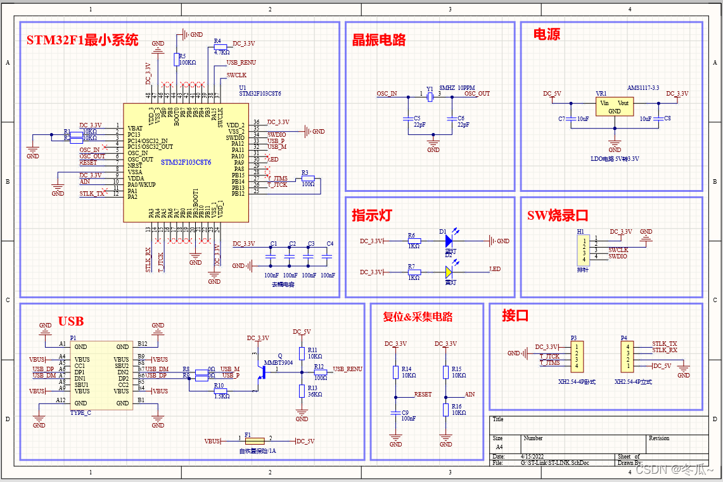This screenshot has width=723, height=482.
Task: Select resistor R8 on USB_M line
Action: coord(202,372)
